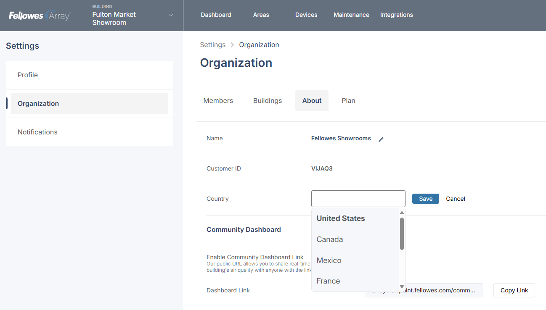546x310 pixels.
Task: Go to Areas in top navigation
Action: click(x=261, y=15)
